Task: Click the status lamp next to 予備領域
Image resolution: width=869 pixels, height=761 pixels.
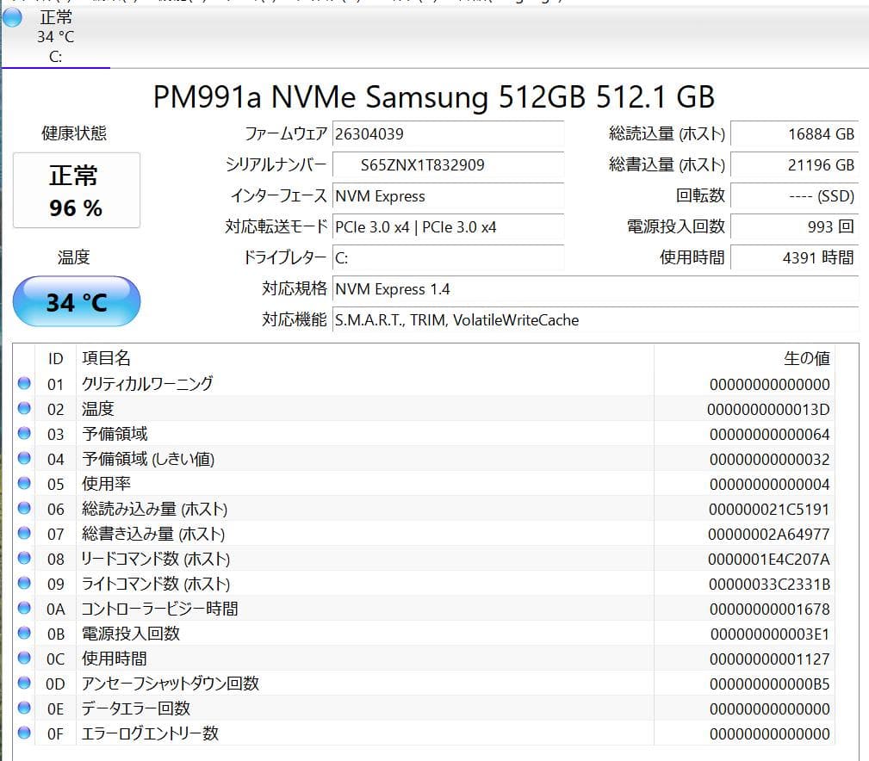Action: (23, 433)
